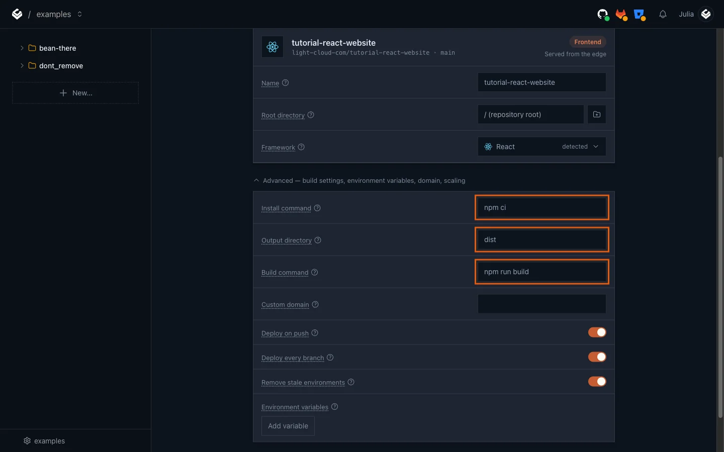
Task: Click the Custom domain field
Action: coord(541,304)
